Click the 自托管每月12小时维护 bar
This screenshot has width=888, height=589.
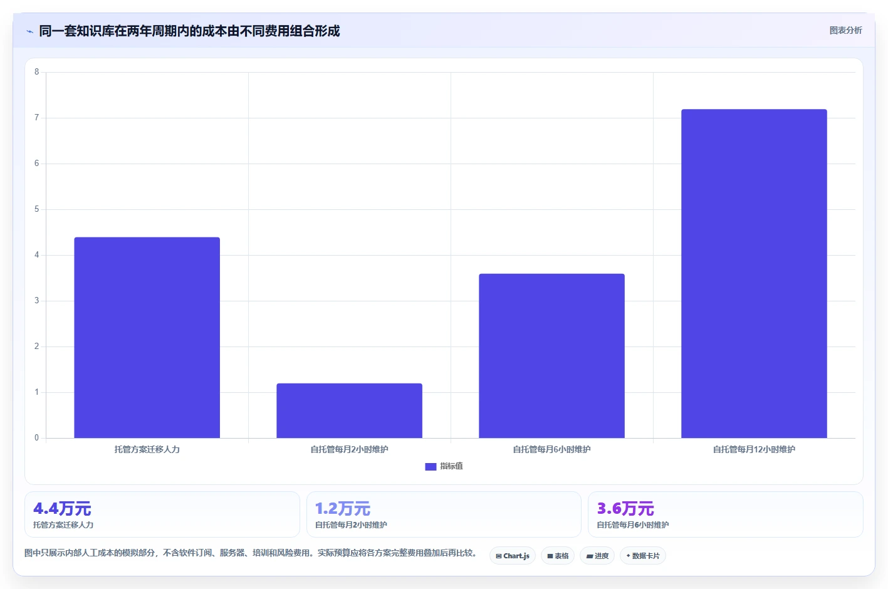[755, 274]
